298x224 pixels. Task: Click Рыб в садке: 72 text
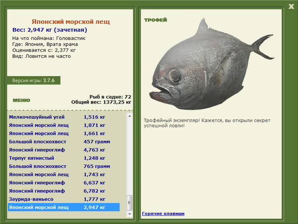110,97
